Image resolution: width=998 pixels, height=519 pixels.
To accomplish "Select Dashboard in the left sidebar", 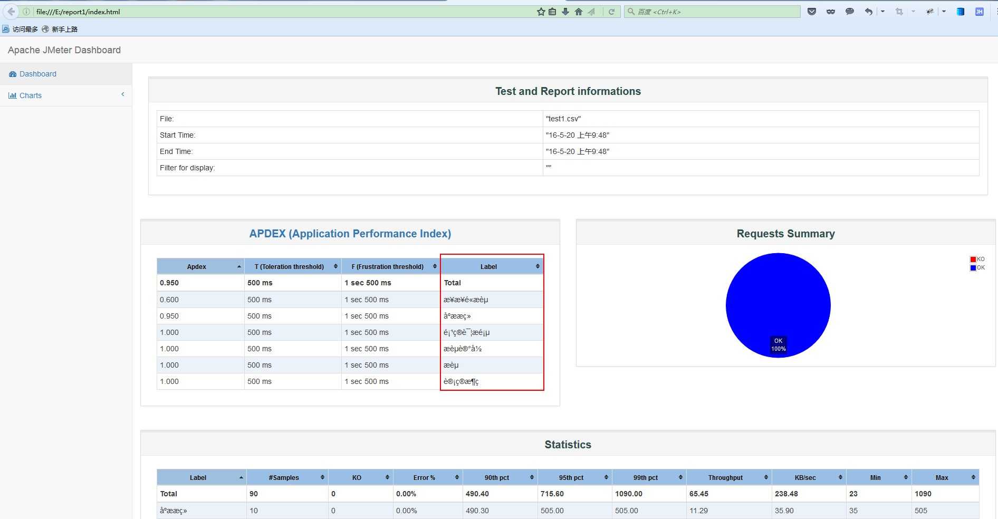I will tap(37, 74).
